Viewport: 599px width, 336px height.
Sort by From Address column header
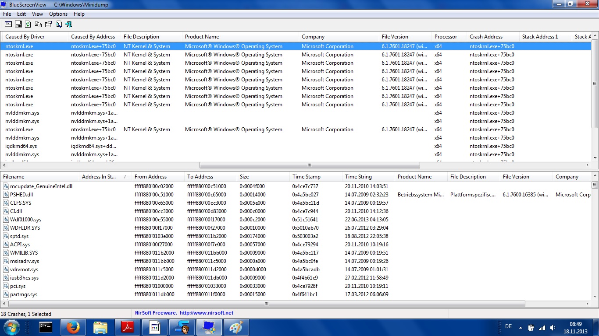(x=158, y=177)
